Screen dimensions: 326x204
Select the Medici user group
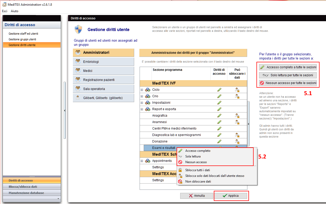point(103,71)
